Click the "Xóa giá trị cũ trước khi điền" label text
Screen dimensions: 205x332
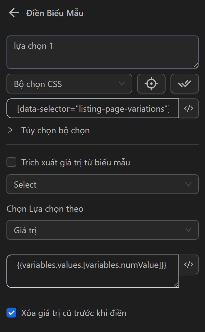point(74,313)
